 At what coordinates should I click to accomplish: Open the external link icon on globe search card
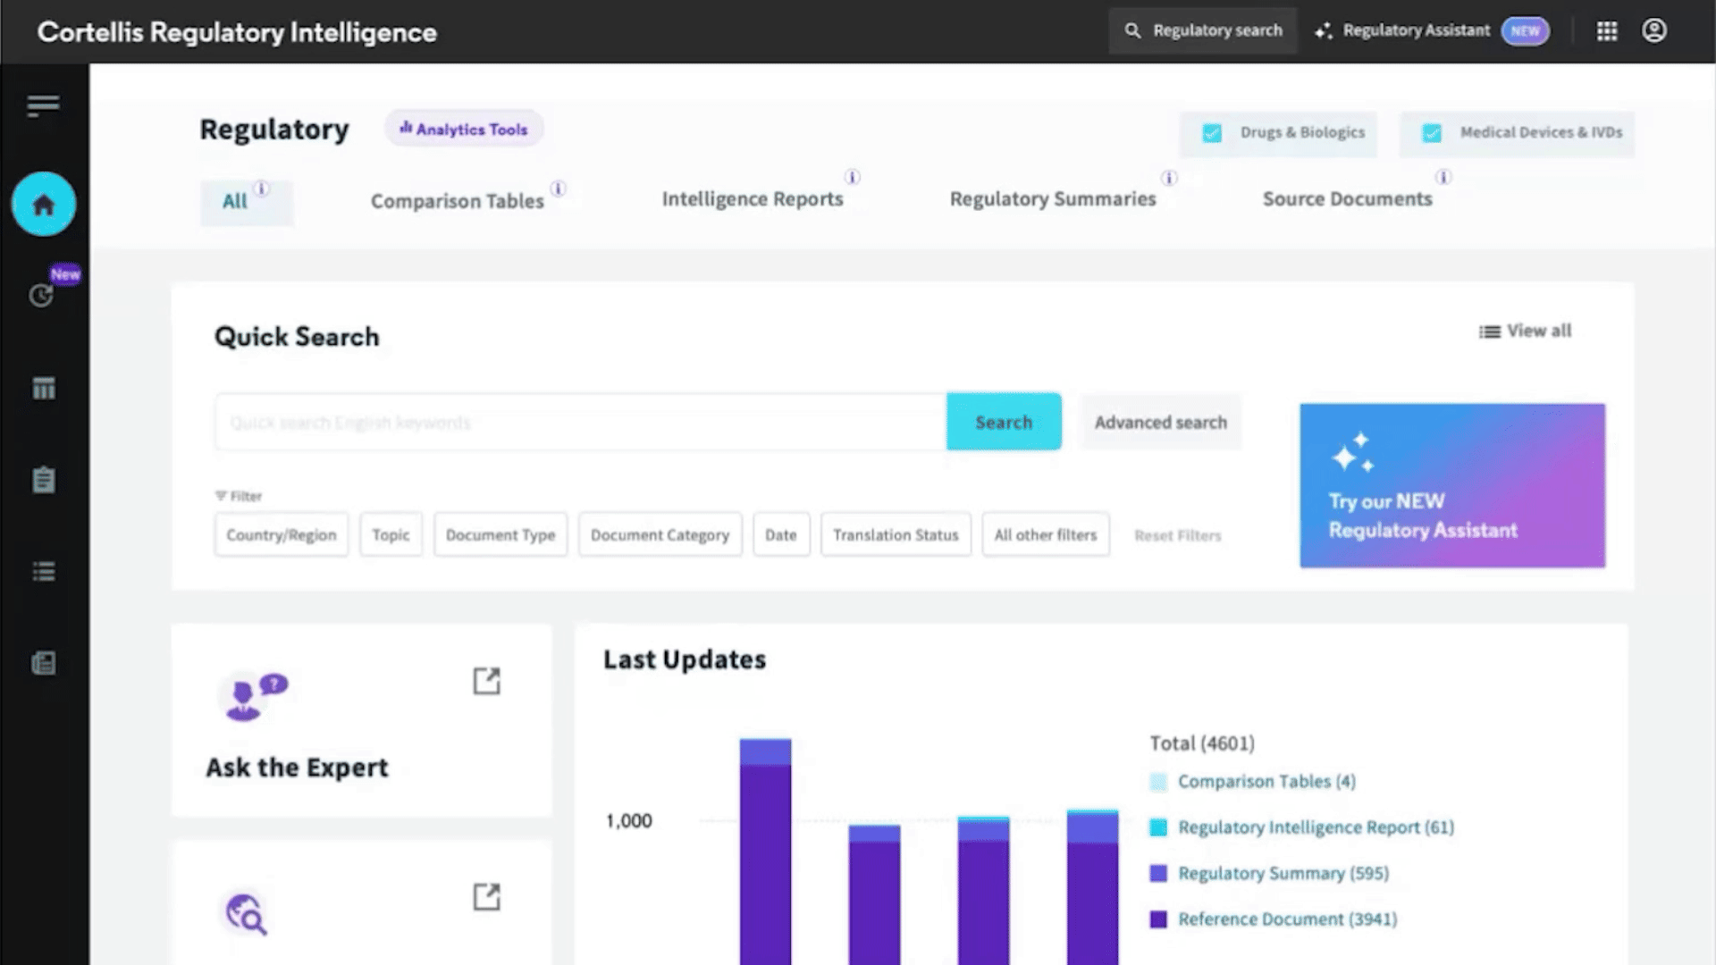click(x=486, y=896)
